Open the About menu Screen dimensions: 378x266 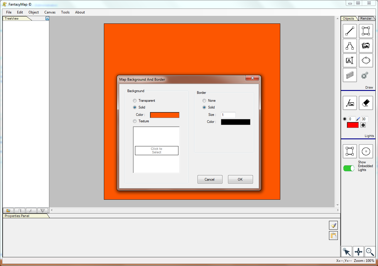tap(80, 12)
